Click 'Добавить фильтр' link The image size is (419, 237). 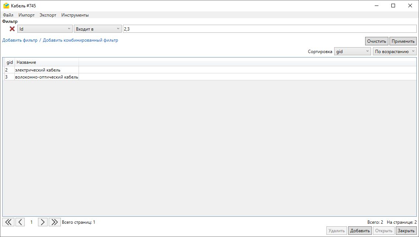(20, 40)
